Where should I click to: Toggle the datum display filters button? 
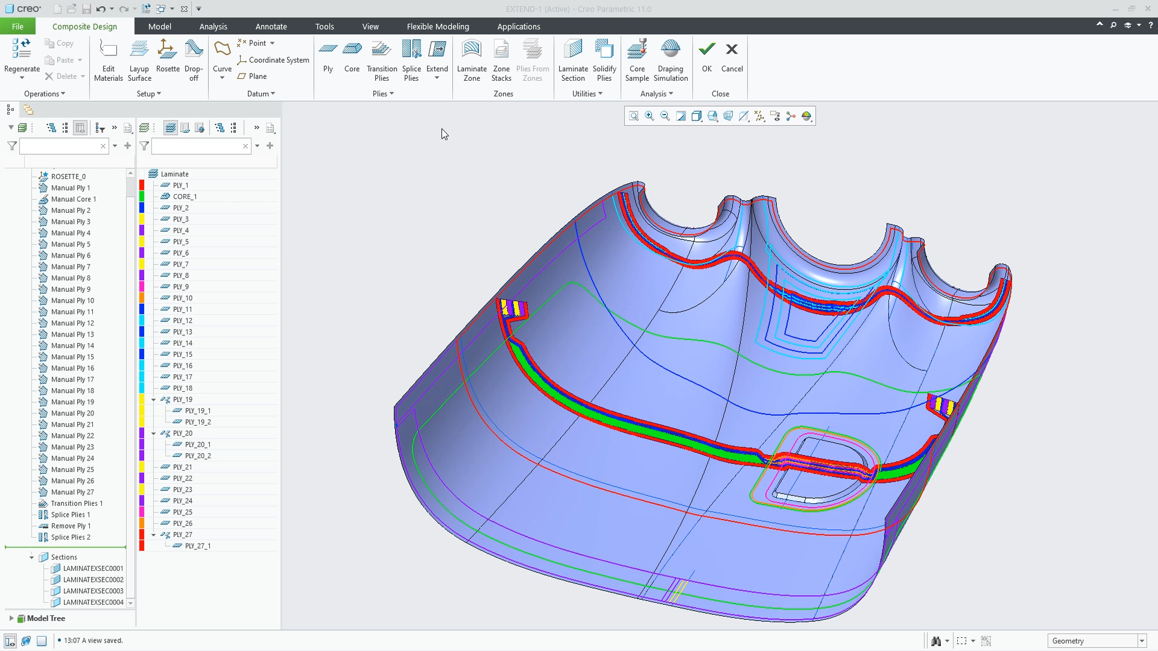[x=759, y=116]
